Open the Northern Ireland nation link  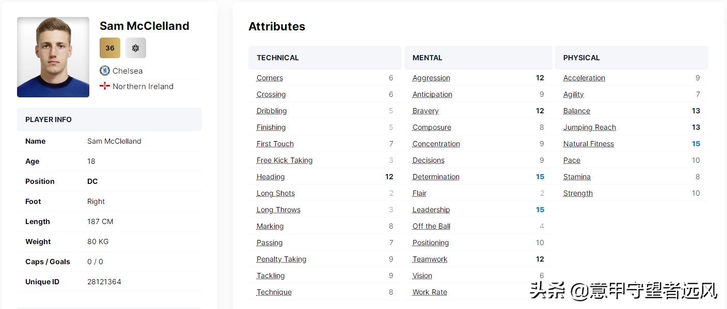tap(143, 87)
